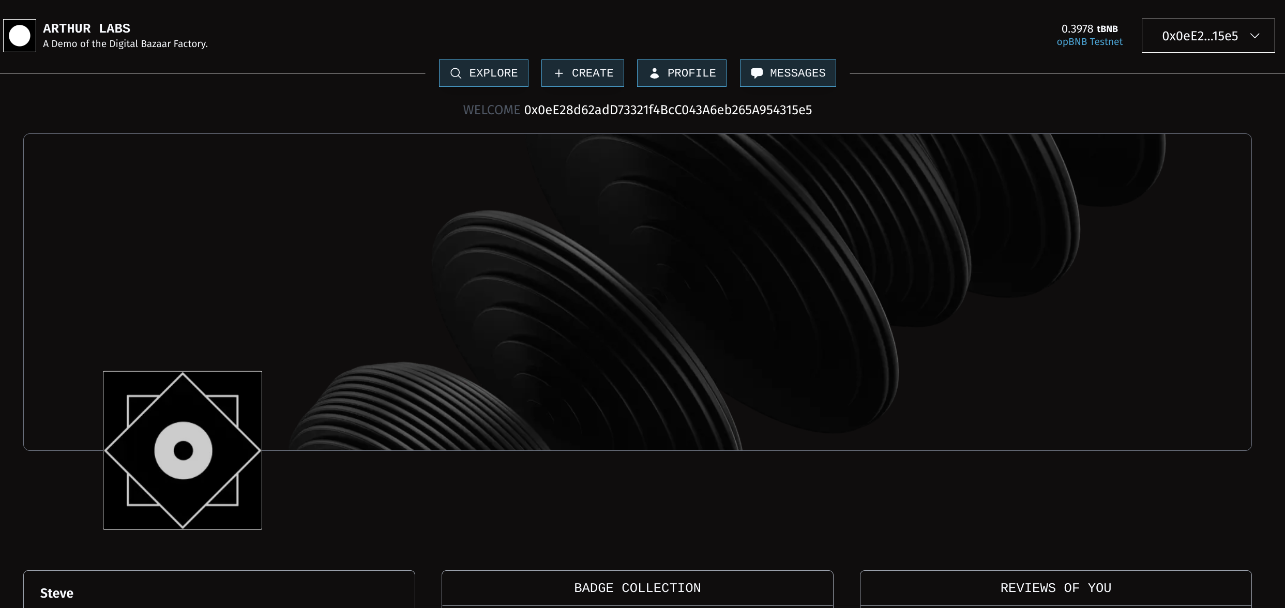The image size is (1285, 608).
Task: Expand the wallet dropdown chevron arrow
Action: click(1255, 36)
